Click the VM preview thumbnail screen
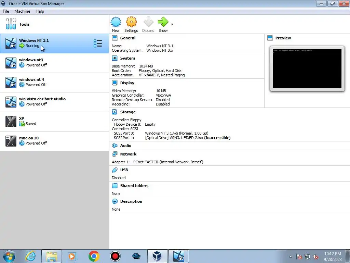 [x=307, y=68]
